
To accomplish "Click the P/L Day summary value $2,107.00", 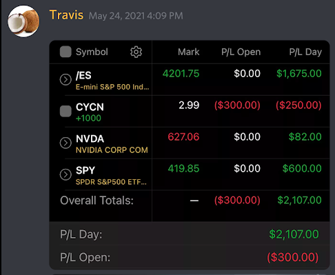I will point(294,234).
